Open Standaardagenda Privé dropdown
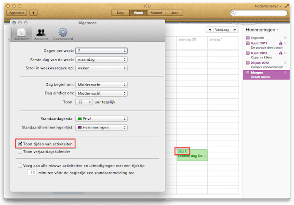Viewport: 294px width, 205px height. coord(101,119)
